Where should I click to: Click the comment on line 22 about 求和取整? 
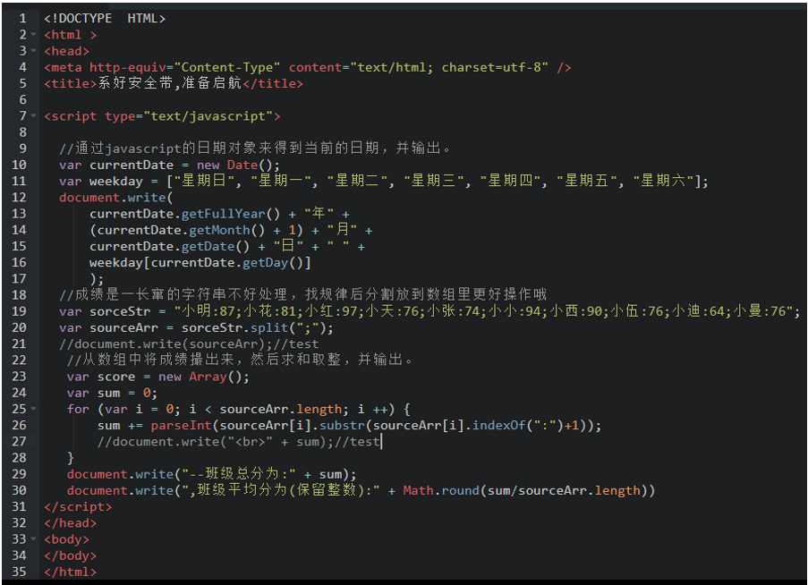[x=240, y=360]
